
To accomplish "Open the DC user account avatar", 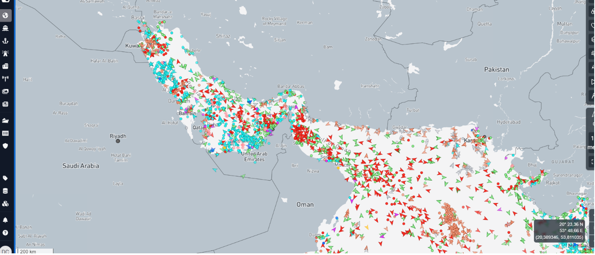I will click(x=6, y=250).
